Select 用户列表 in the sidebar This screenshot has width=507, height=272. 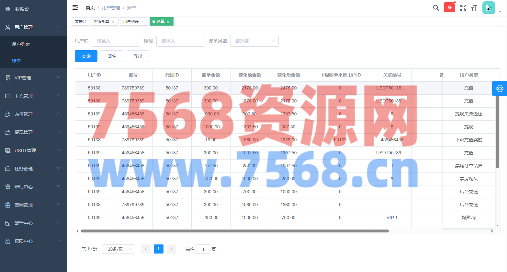click(x=21, y=44)
